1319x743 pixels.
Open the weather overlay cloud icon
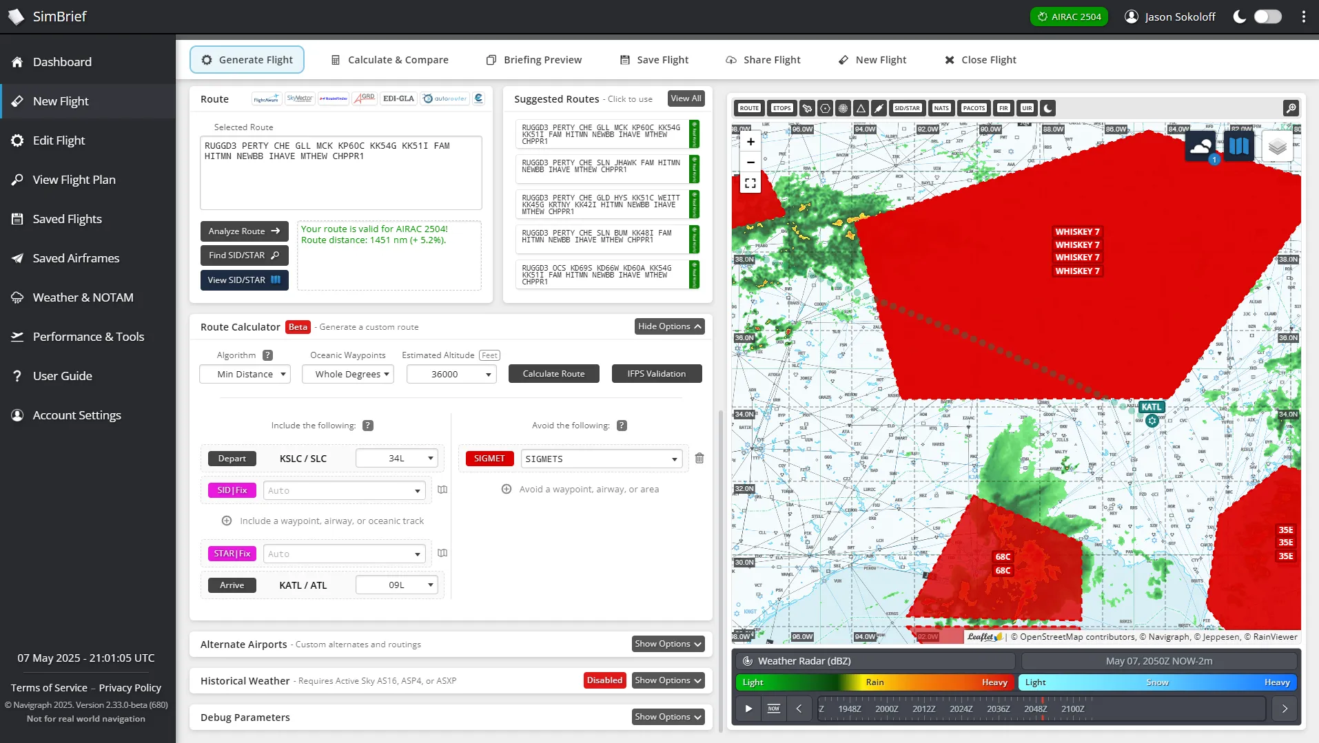(1200, 147)
